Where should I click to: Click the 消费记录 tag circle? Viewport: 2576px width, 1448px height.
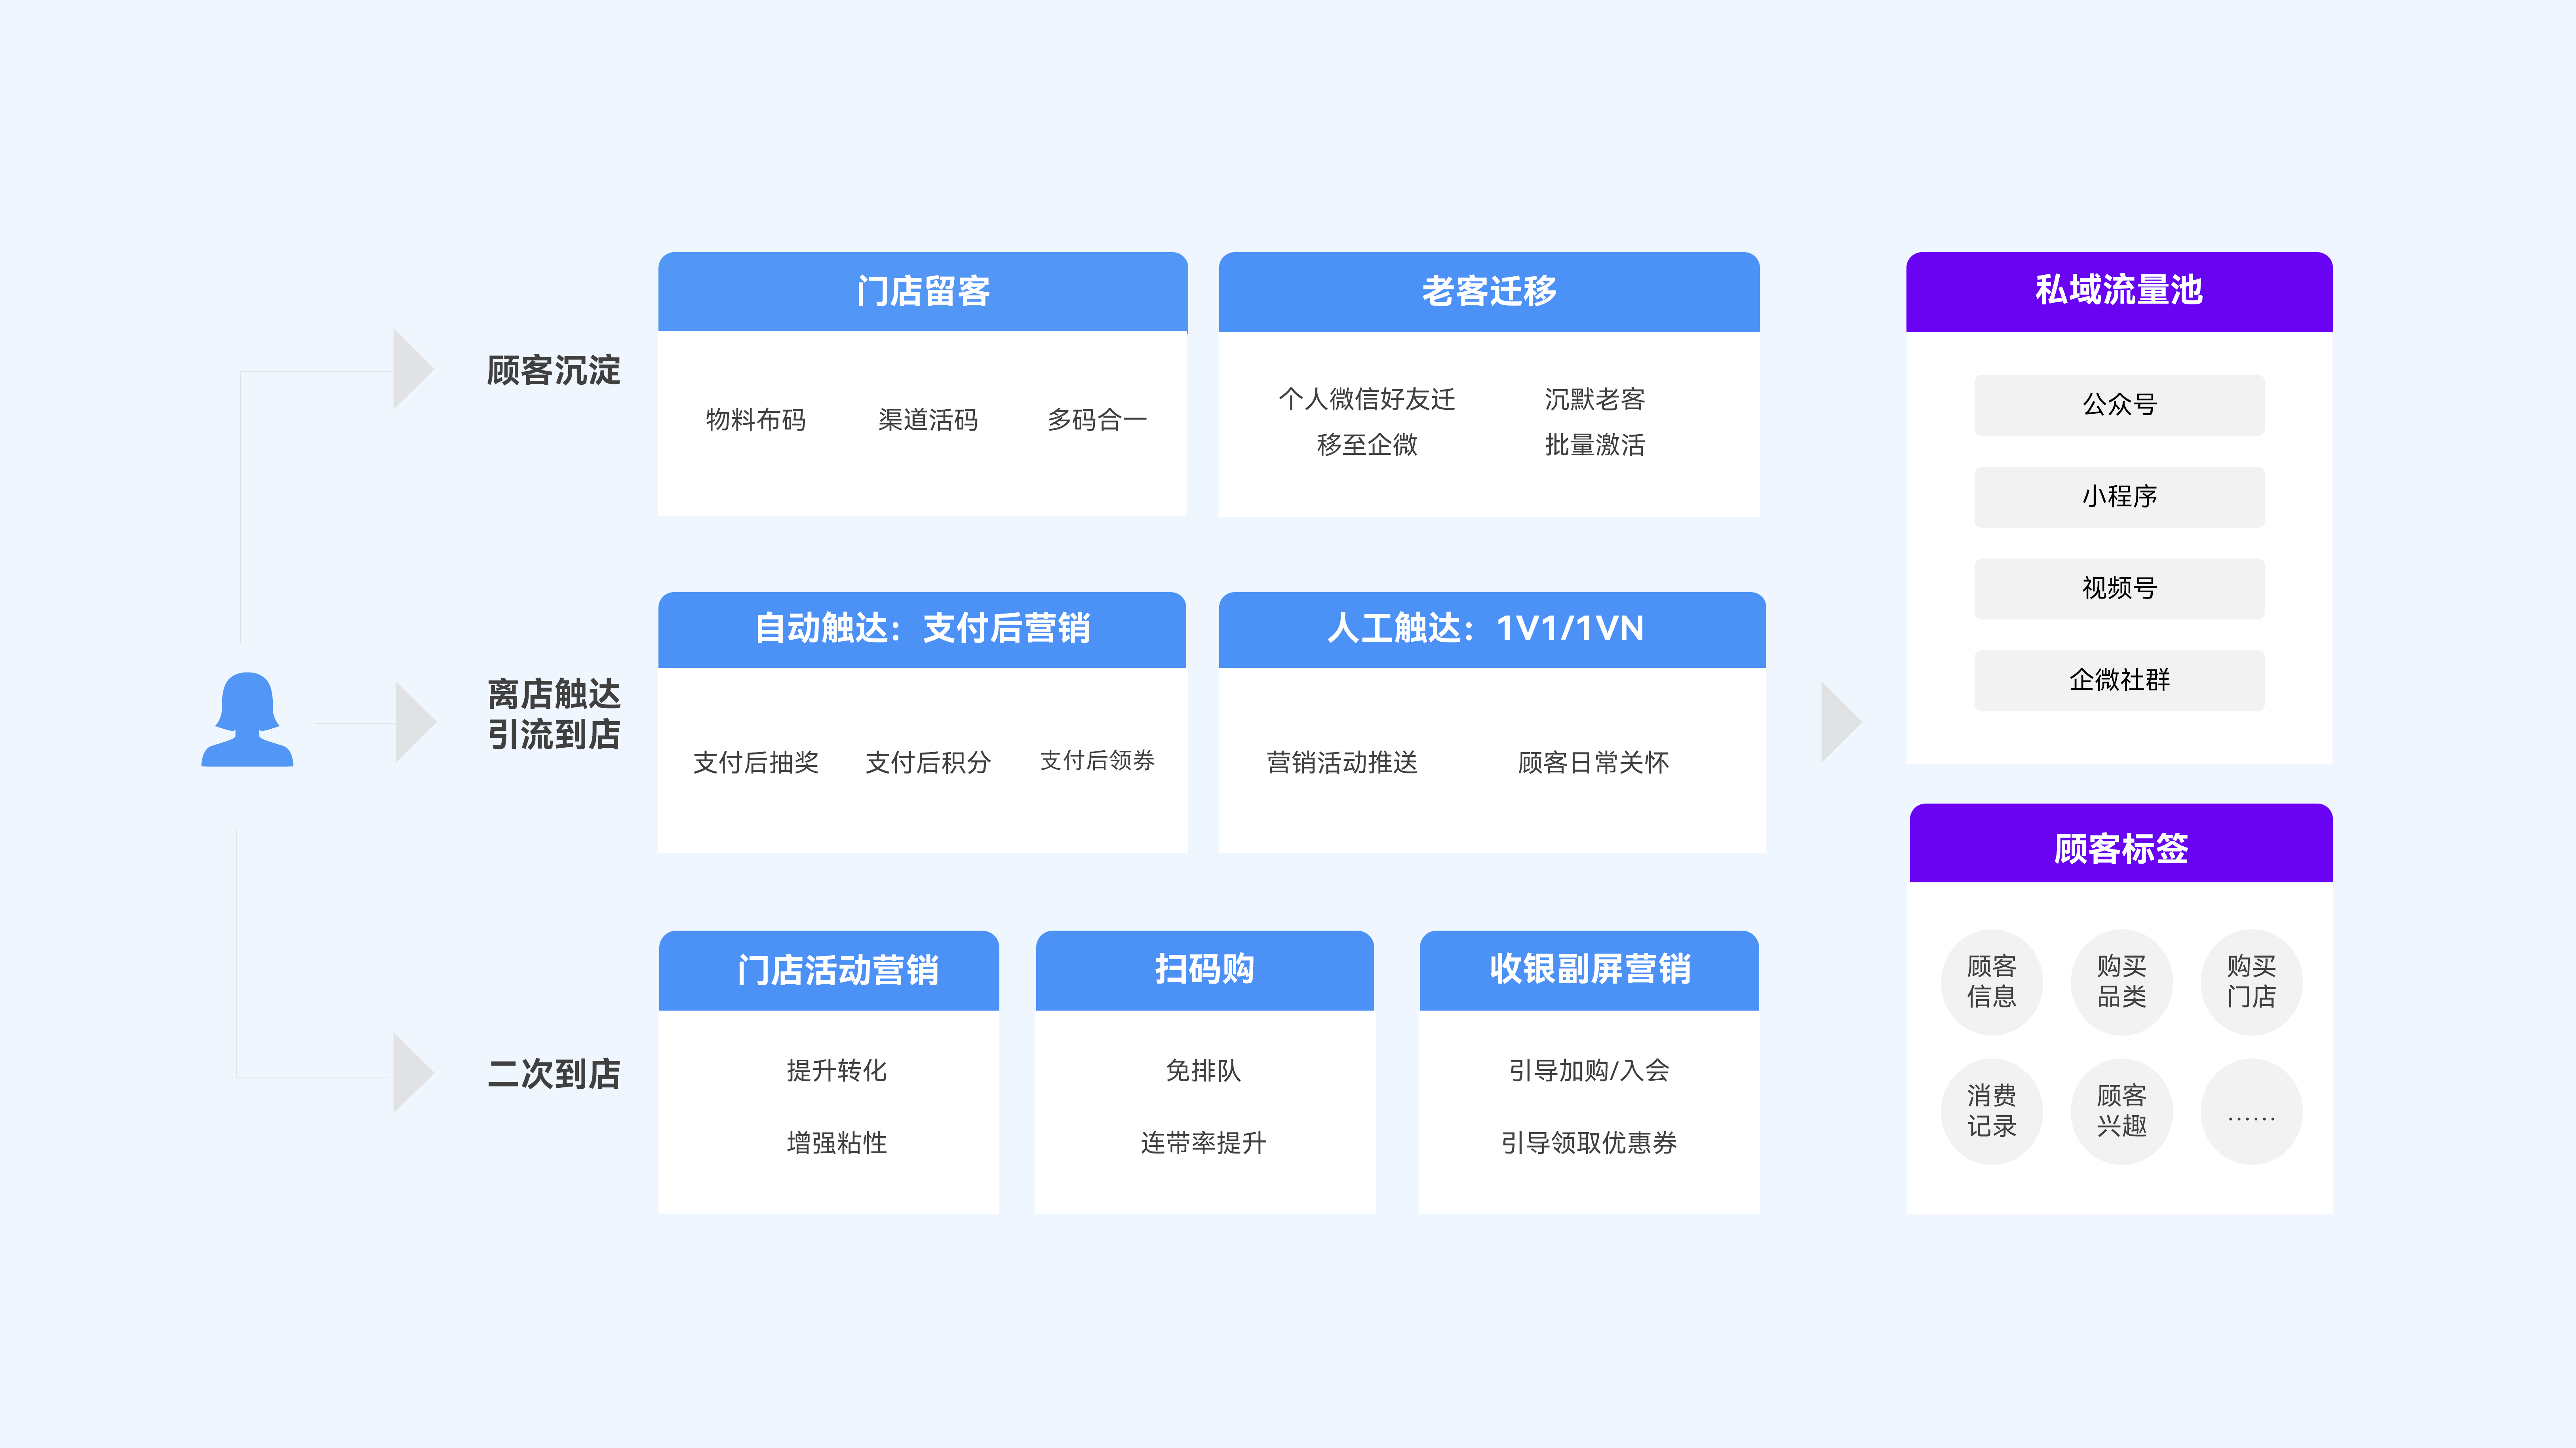point(1991,1111)
